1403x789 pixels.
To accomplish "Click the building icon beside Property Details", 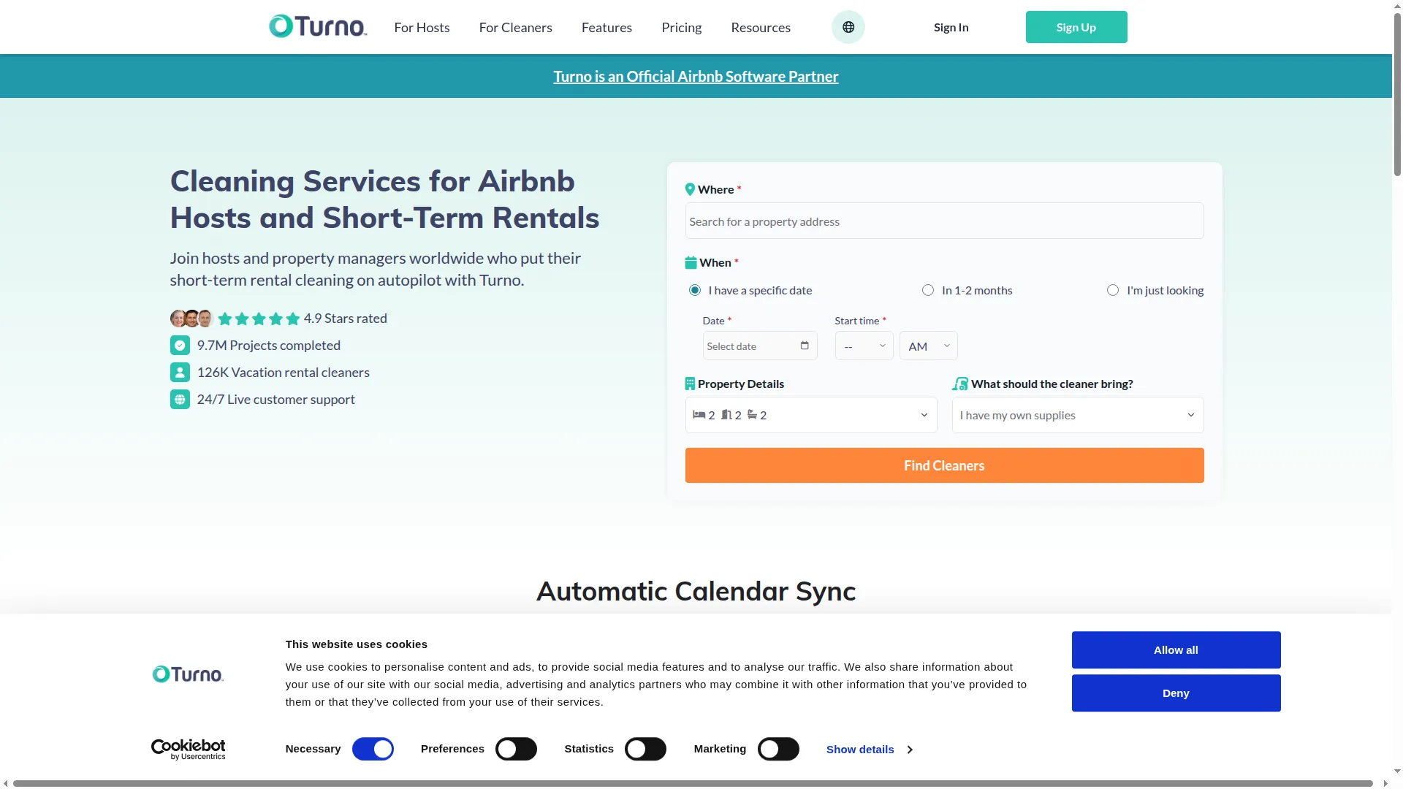I will 690,384.
